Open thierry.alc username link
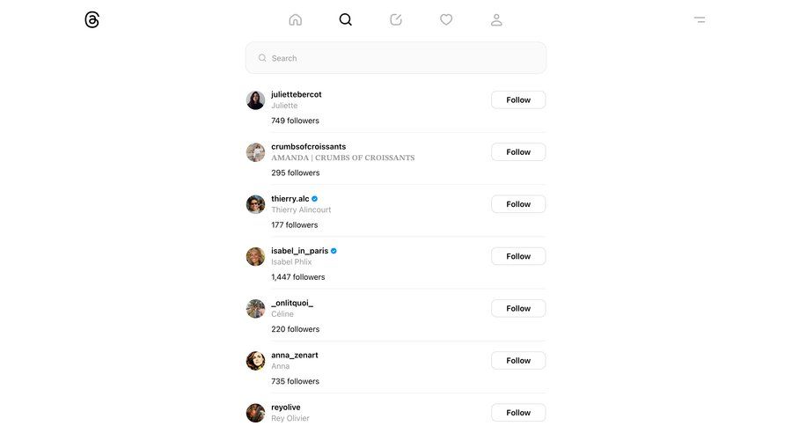This screenshot has height=426, width=792. tap(290, 199)
